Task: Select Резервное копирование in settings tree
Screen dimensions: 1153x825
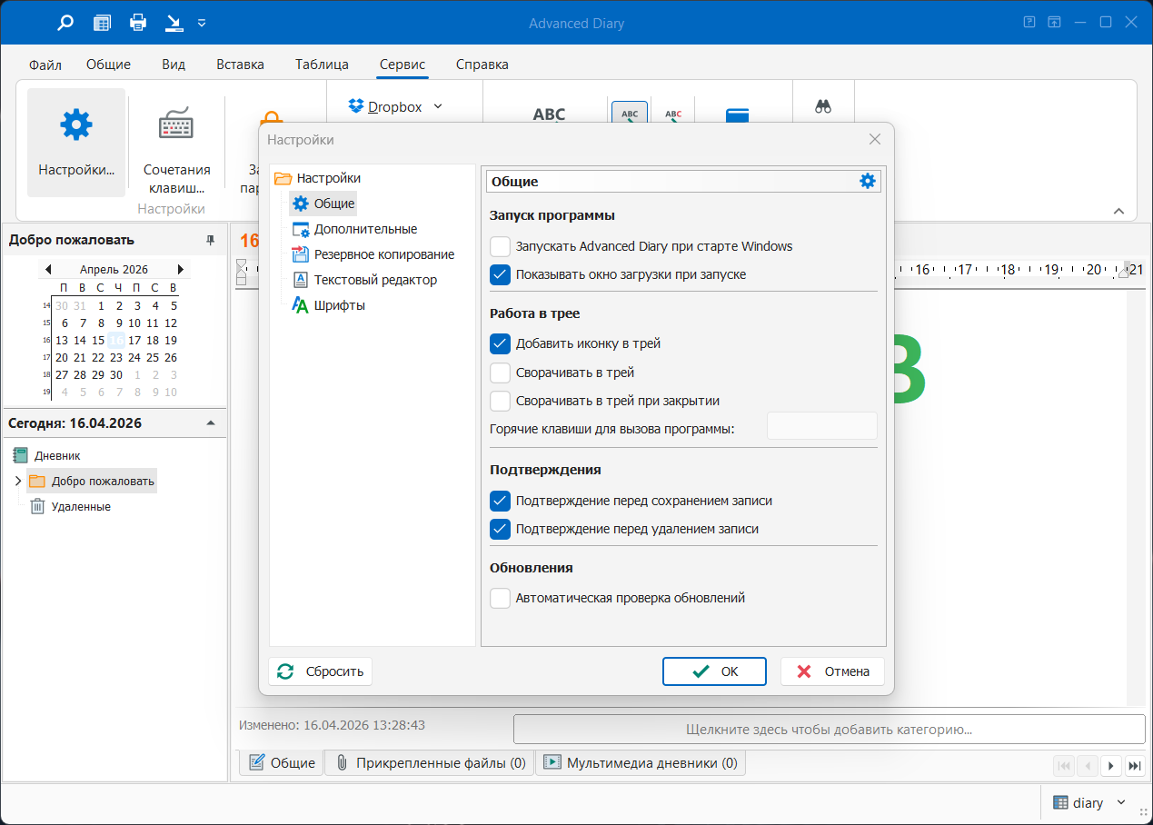Action: pyautogui.click(x=383, y=254)
